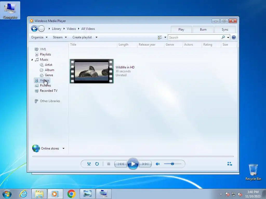Viewport: 266px width, 199px height.
Task: Open the search options dropdown
Action: click(228, 37)
